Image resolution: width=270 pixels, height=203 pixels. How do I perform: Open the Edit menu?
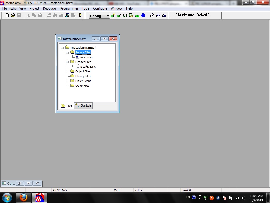pos(13,8)
